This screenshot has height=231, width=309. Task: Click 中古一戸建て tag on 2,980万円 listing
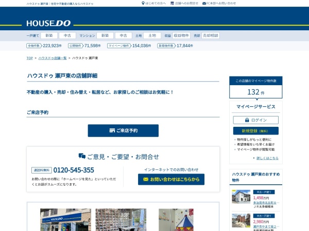tap(264, 216)
